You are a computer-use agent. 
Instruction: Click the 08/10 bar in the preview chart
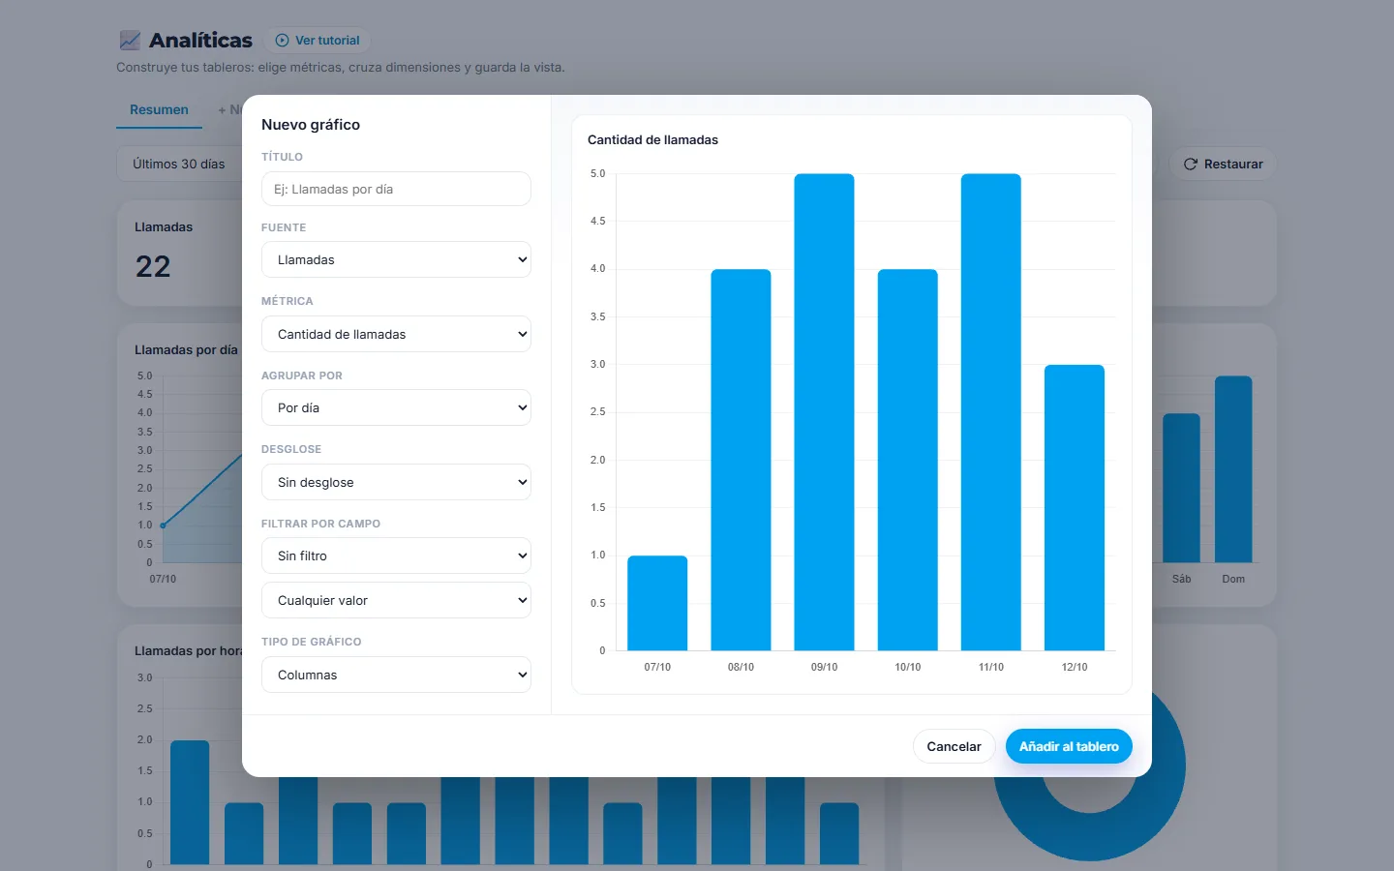(741, 460)
